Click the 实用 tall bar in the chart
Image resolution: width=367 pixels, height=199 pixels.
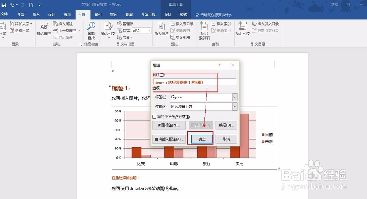[244, 136]
